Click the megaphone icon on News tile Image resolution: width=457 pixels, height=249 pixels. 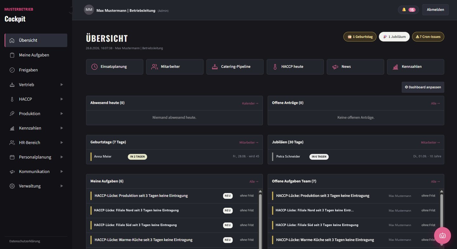click(x=335, y=67)
